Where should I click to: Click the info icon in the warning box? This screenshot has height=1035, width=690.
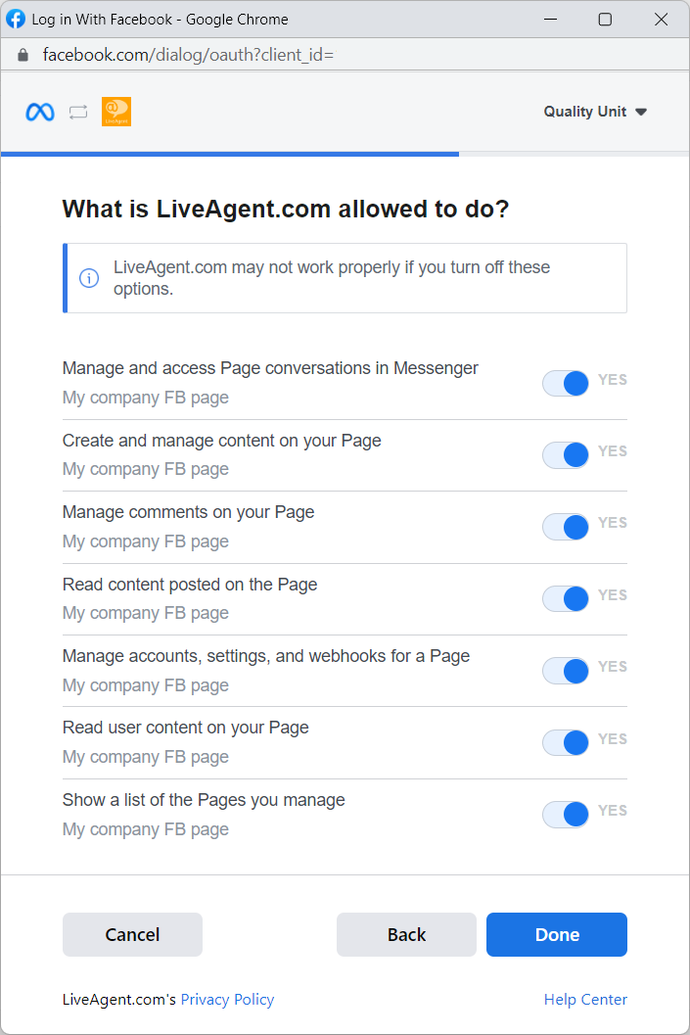(x=89, y=278)
